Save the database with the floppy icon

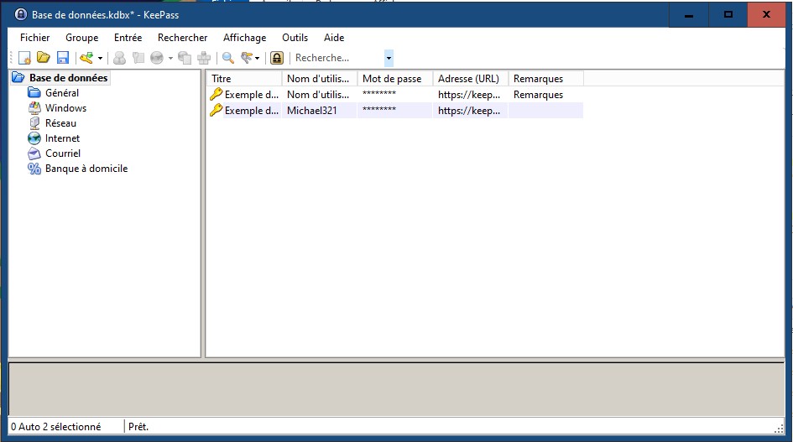pos(63,58)
